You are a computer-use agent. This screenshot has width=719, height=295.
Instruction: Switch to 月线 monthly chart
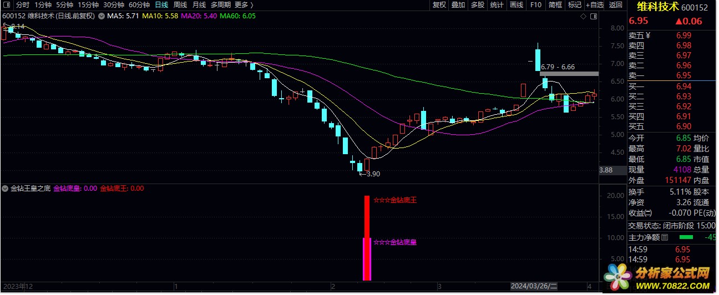(x=199, y=5)
